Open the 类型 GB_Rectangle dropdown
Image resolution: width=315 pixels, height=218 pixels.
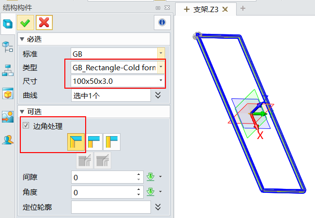[x=161, y=67]
